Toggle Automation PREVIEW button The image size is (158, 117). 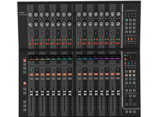tap(132, 39)
